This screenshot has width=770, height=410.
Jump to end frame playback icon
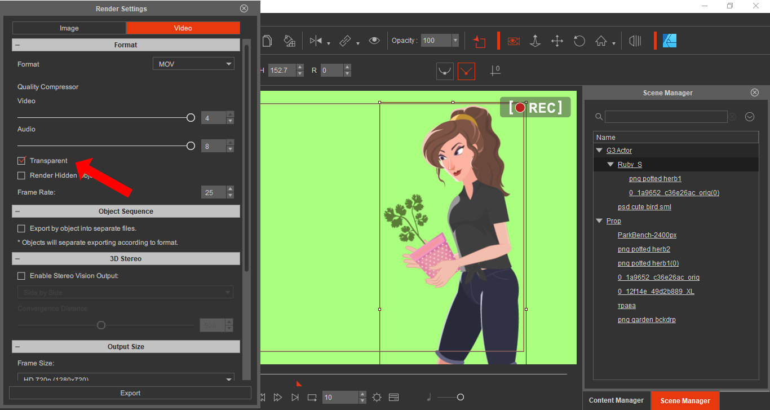coord(295,398)
